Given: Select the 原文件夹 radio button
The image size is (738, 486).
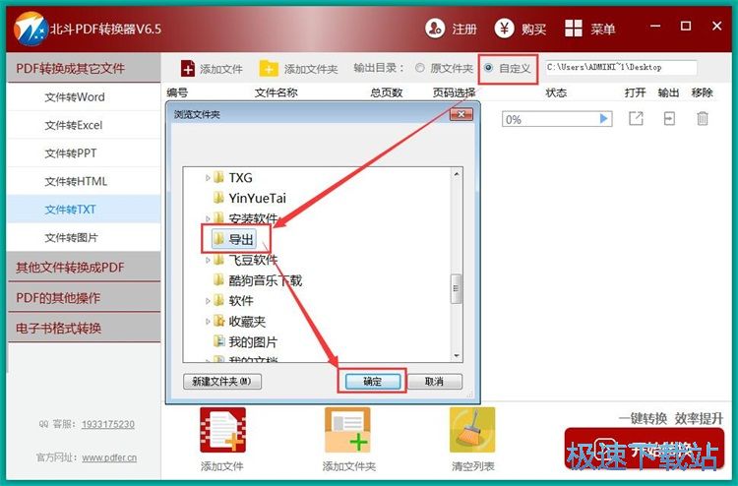Looking at the screenshot, I should [420, 68].
